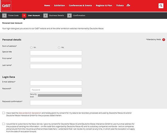
Task: Click the mandatory fields help question icon
Action: click(x=164, y=40)
